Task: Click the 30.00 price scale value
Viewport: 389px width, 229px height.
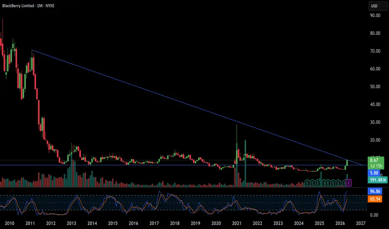Action: click(375, 122)
